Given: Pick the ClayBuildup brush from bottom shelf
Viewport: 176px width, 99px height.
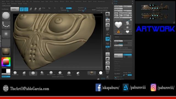Looking at the screenshot, I should (x=15, y=73).
